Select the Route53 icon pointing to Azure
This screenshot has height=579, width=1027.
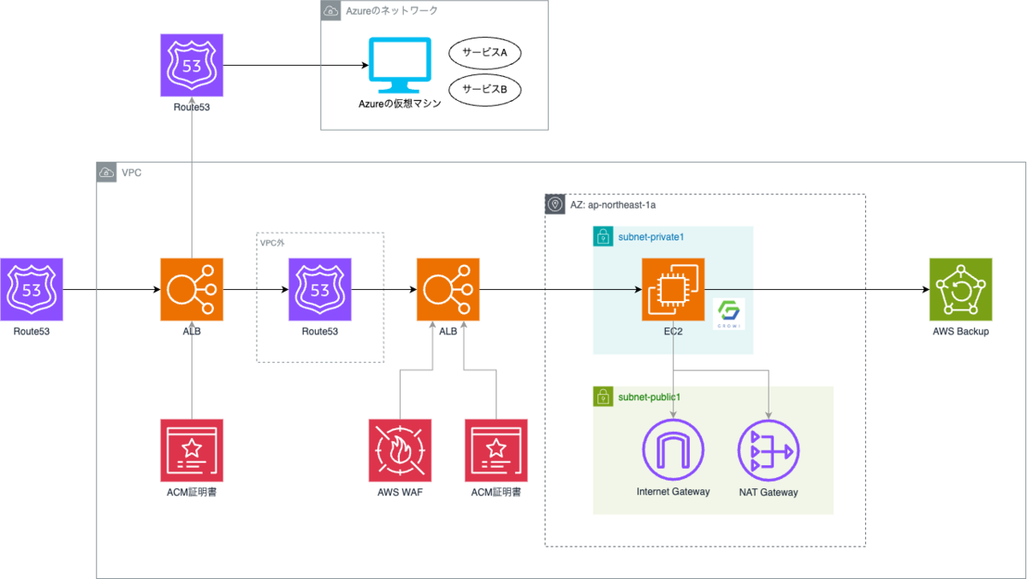tap(192, 65)
